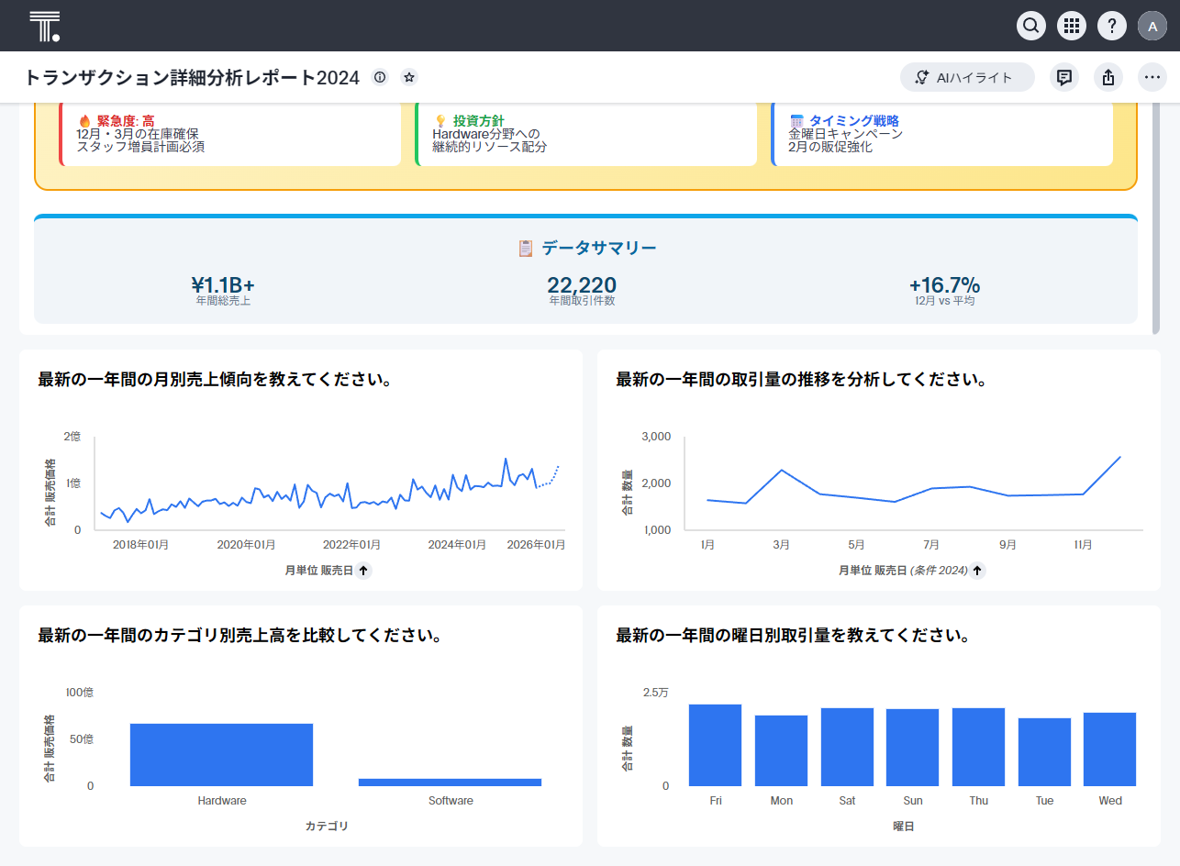Click the Sat bar in weekday chart

(x=847, y=747)
